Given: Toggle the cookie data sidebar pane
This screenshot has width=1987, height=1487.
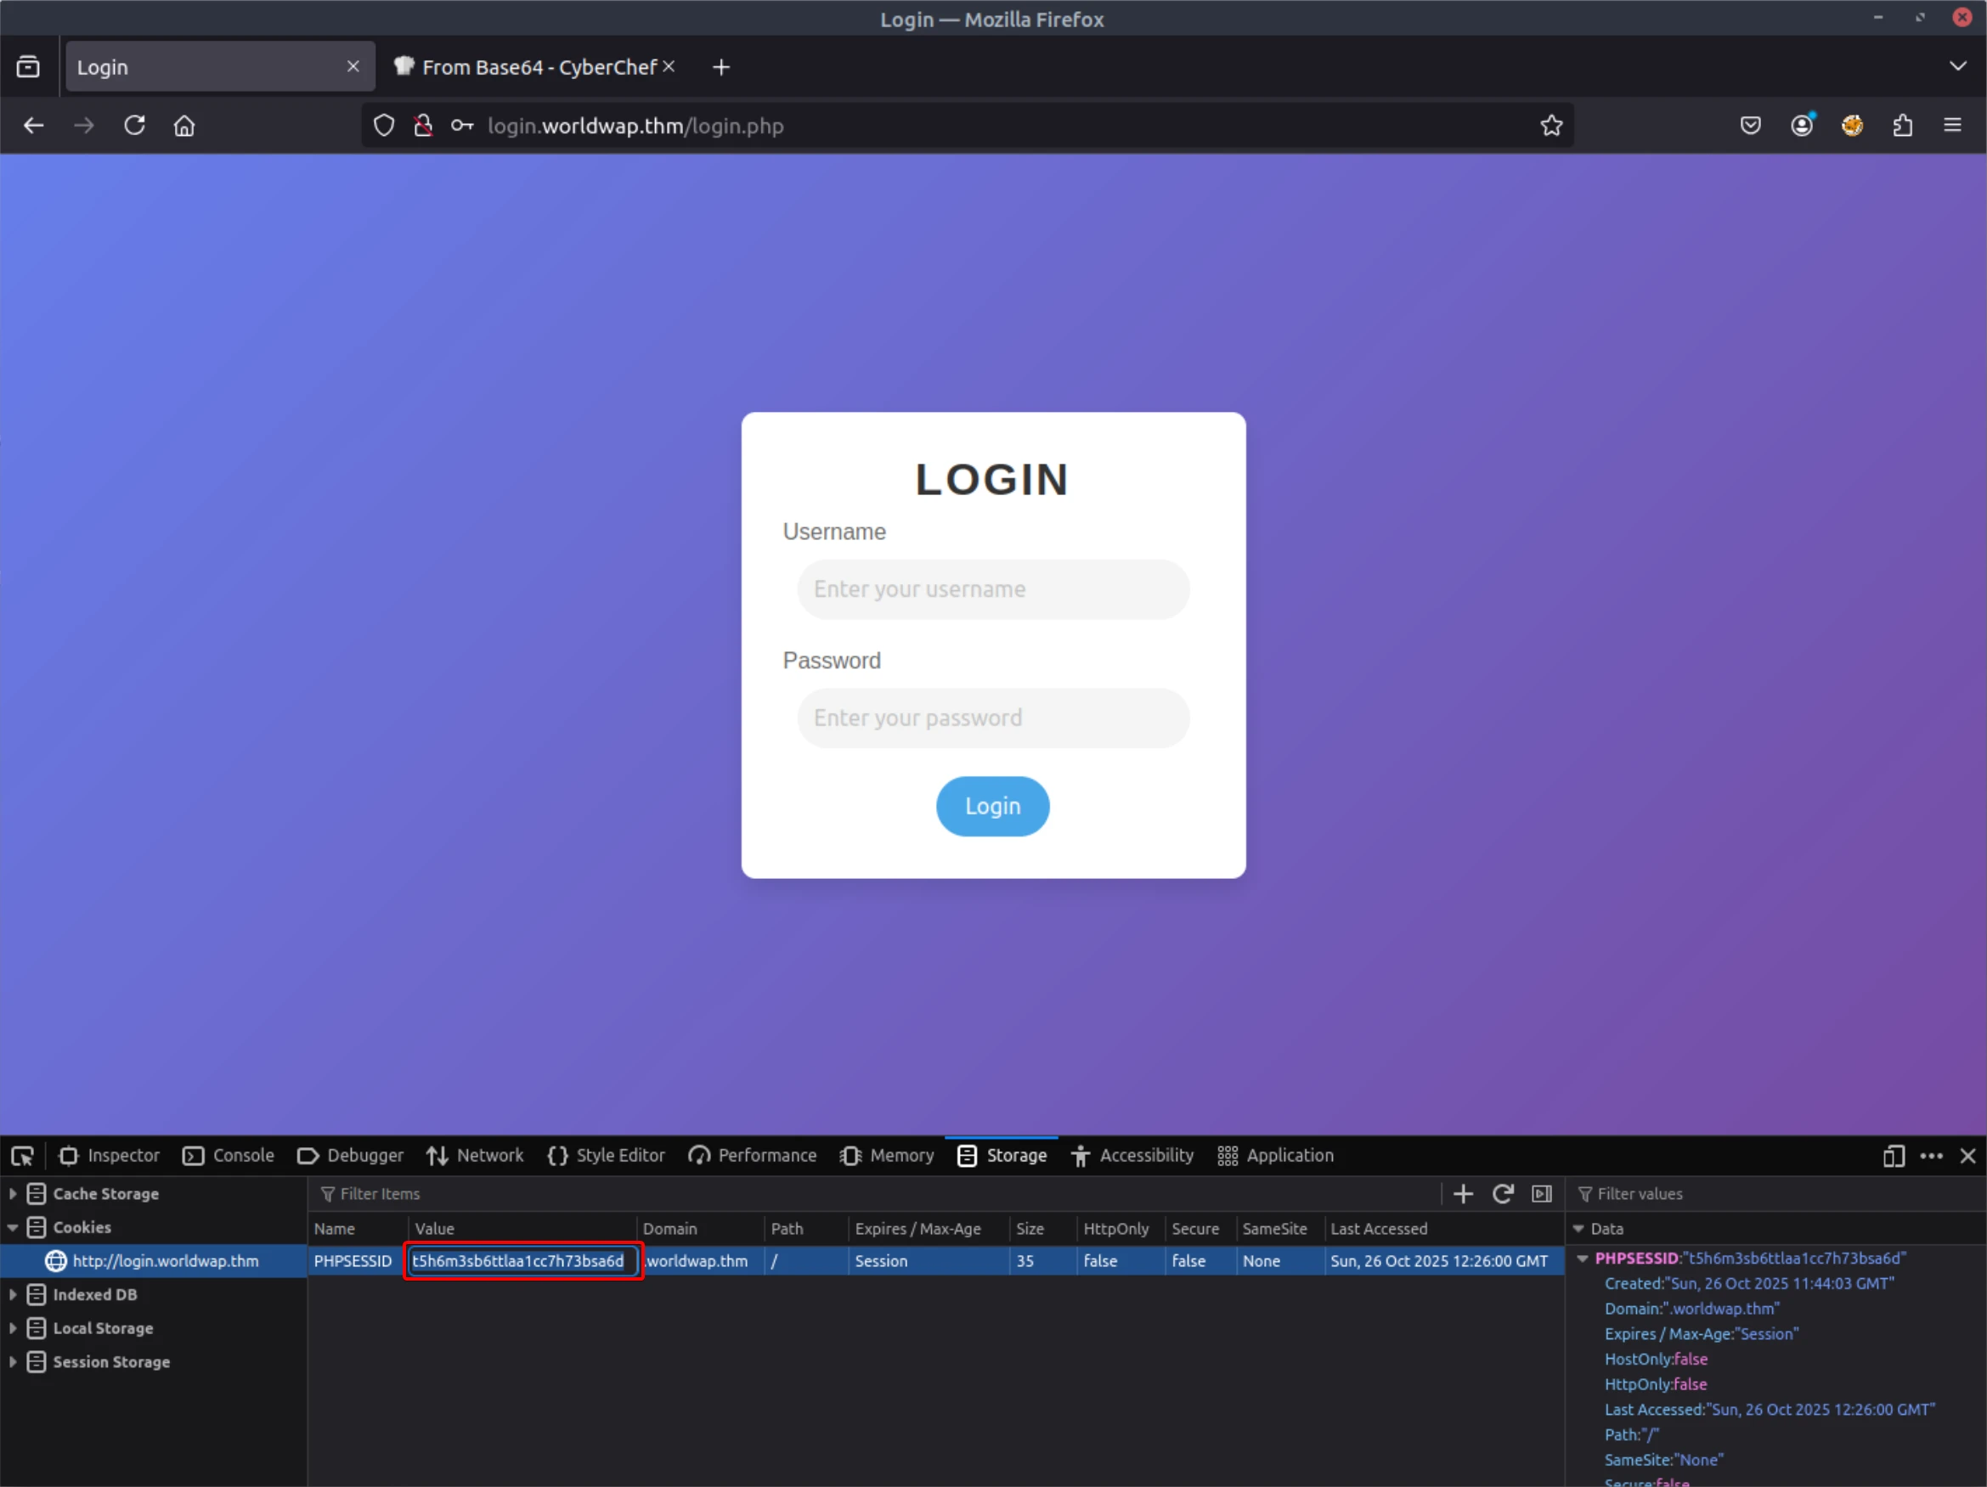Looking at the screenshot, I should click(1542, 1193).
